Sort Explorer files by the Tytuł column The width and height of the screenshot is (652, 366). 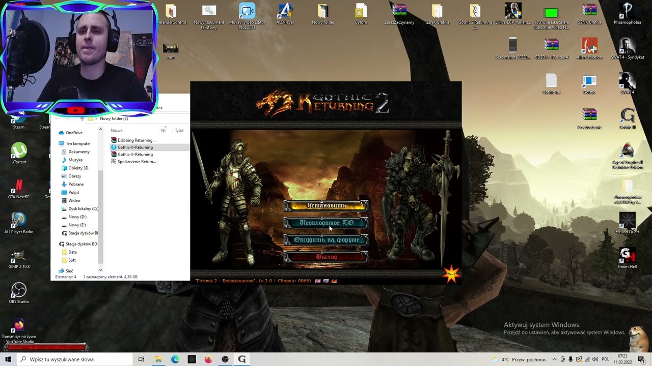(179, 131)
